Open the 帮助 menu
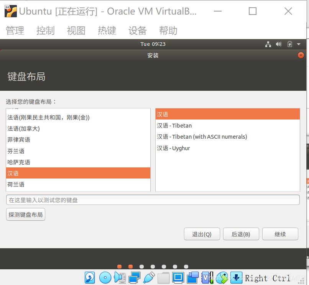Viewport: 309px width, 285px height. point(168,31)
